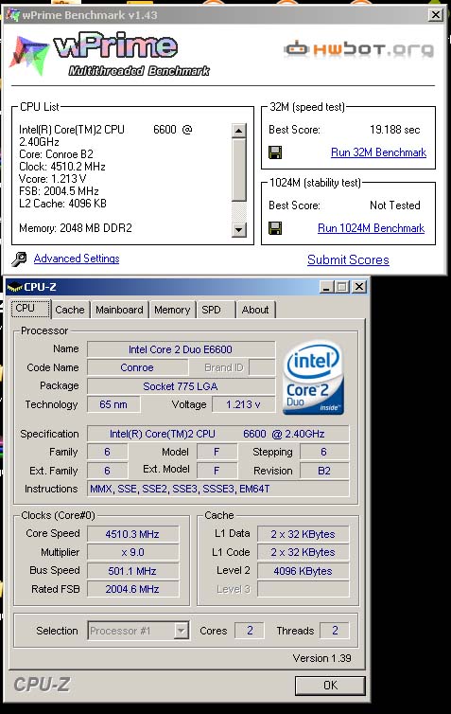Click CPU List scrollbar up arrow

pyautogui.click(x=238, y=131)
